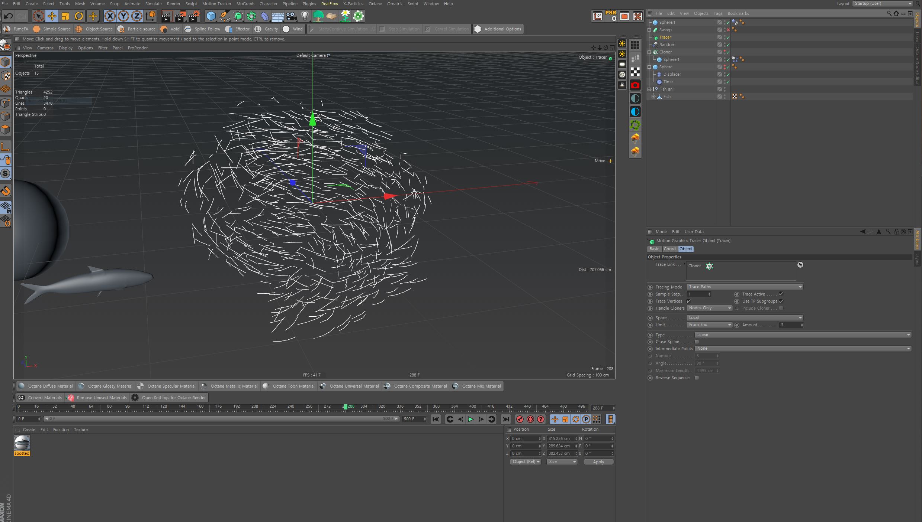The height and width of the screenshot is (522, 922).
Task: Click the play button in timeline
Action: click(x=470, y=420)
